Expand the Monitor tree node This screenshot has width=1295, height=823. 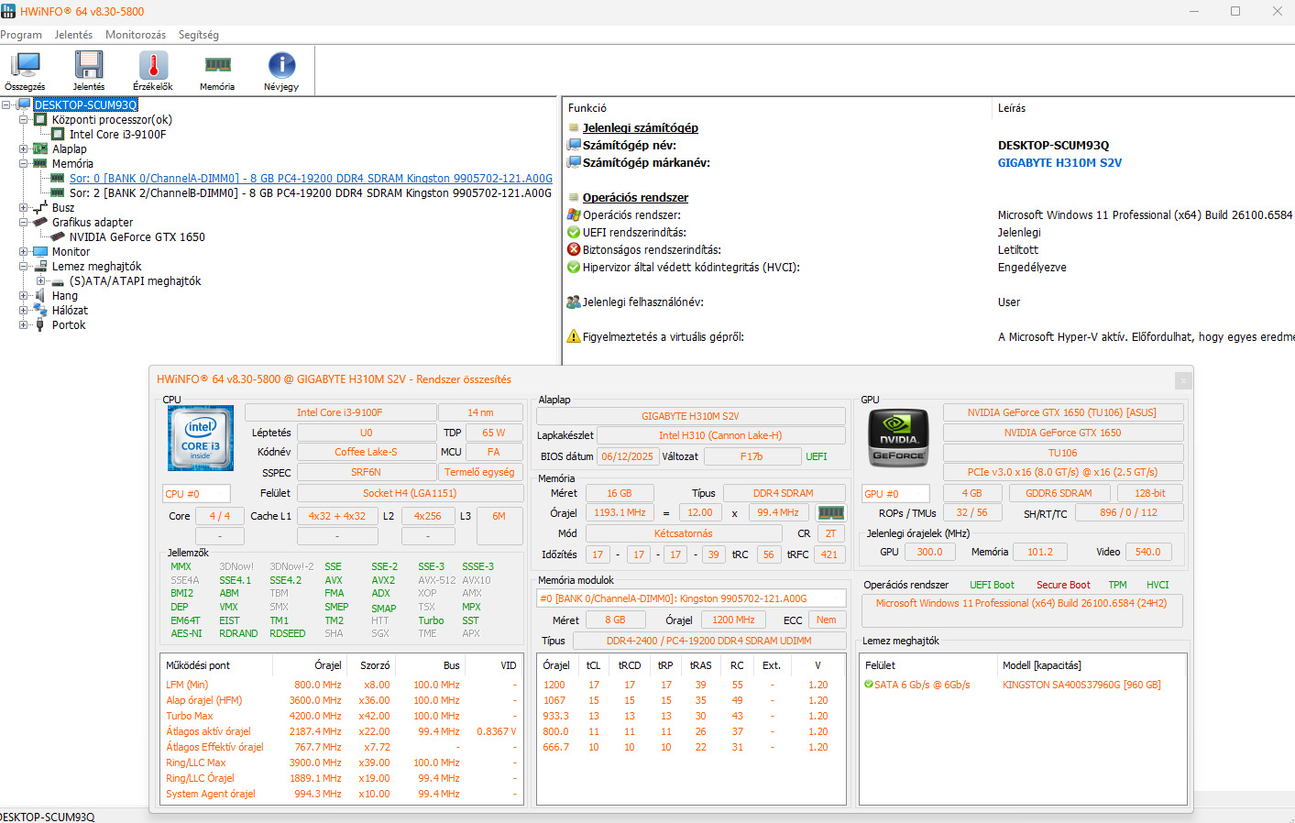tap(24, 251)
